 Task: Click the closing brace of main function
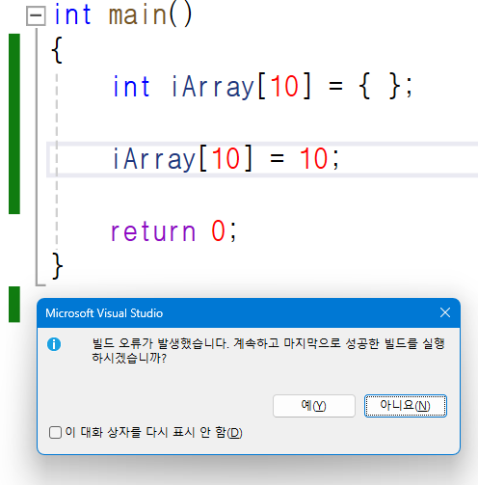(x=57, y=266)
